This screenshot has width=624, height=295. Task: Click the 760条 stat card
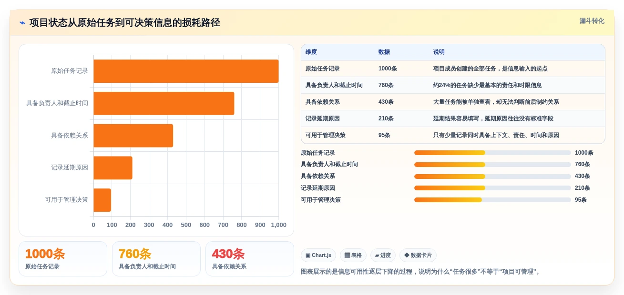click(x=156, y=259)
